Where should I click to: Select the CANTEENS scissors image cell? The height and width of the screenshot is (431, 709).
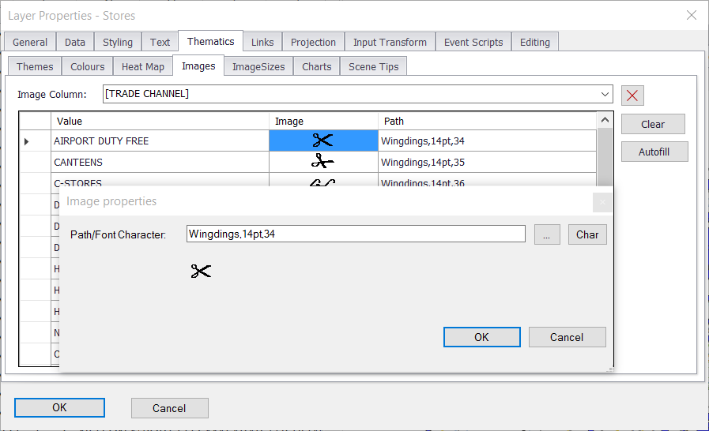[x=323, y=163]
